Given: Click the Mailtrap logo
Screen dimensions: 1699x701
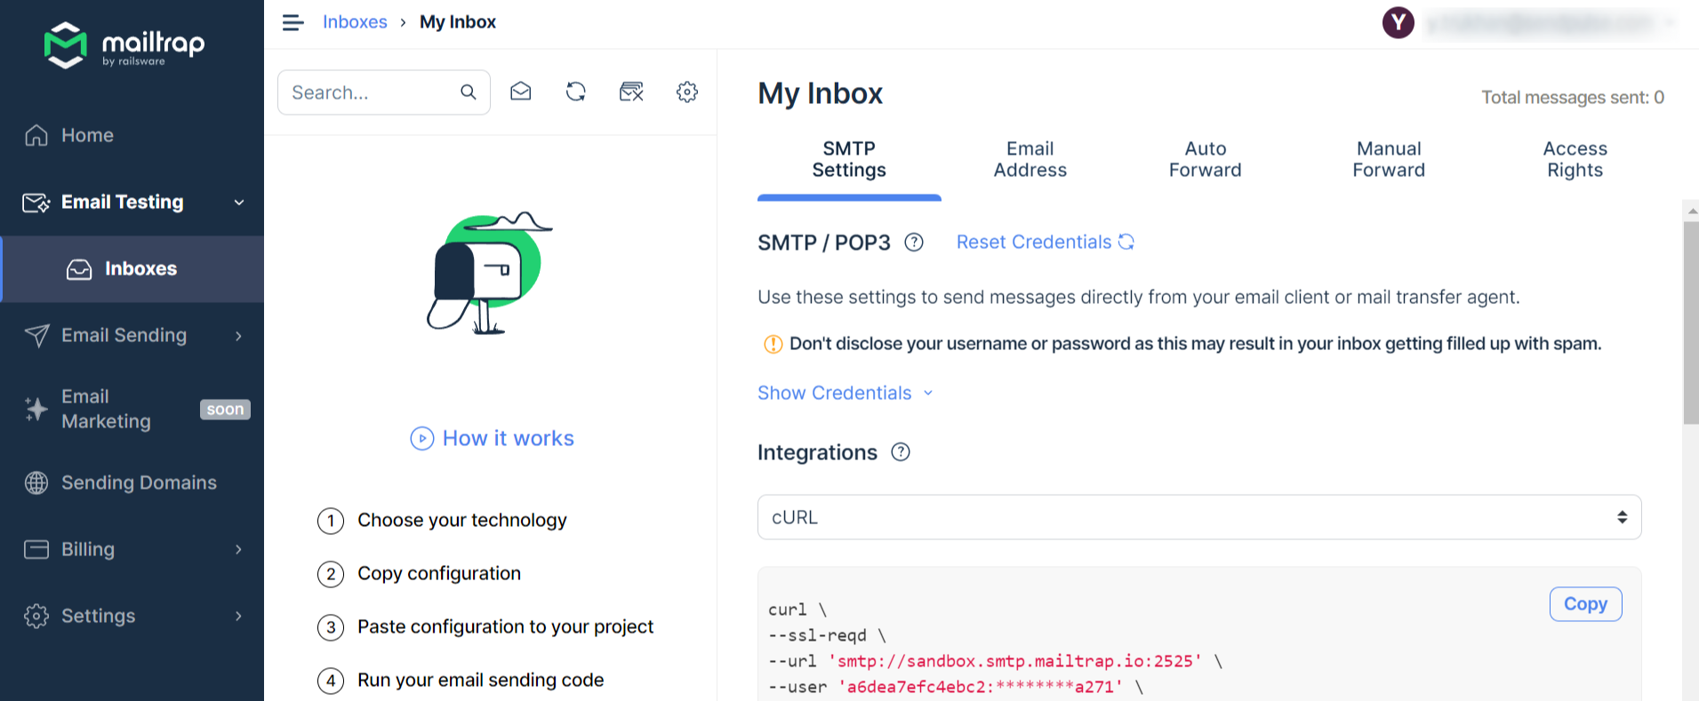Looking at the screenshot, I should pyautogui.click(x=124, y=44).
